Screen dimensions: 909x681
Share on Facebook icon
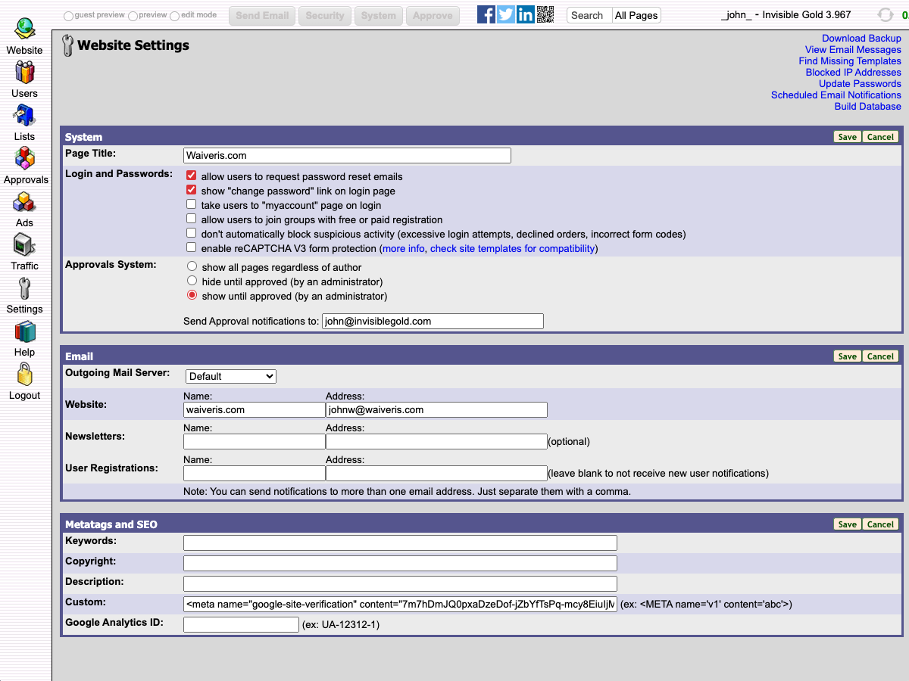(486, 14)
